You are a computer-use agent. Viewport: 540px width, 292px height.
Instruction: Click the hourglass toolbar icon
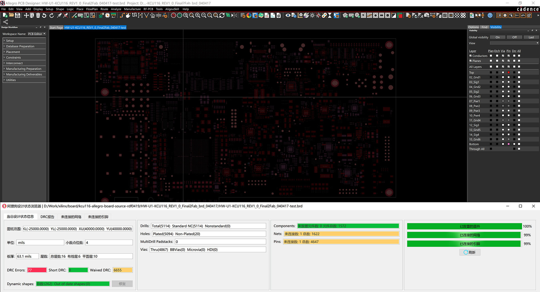pos(330,15)
